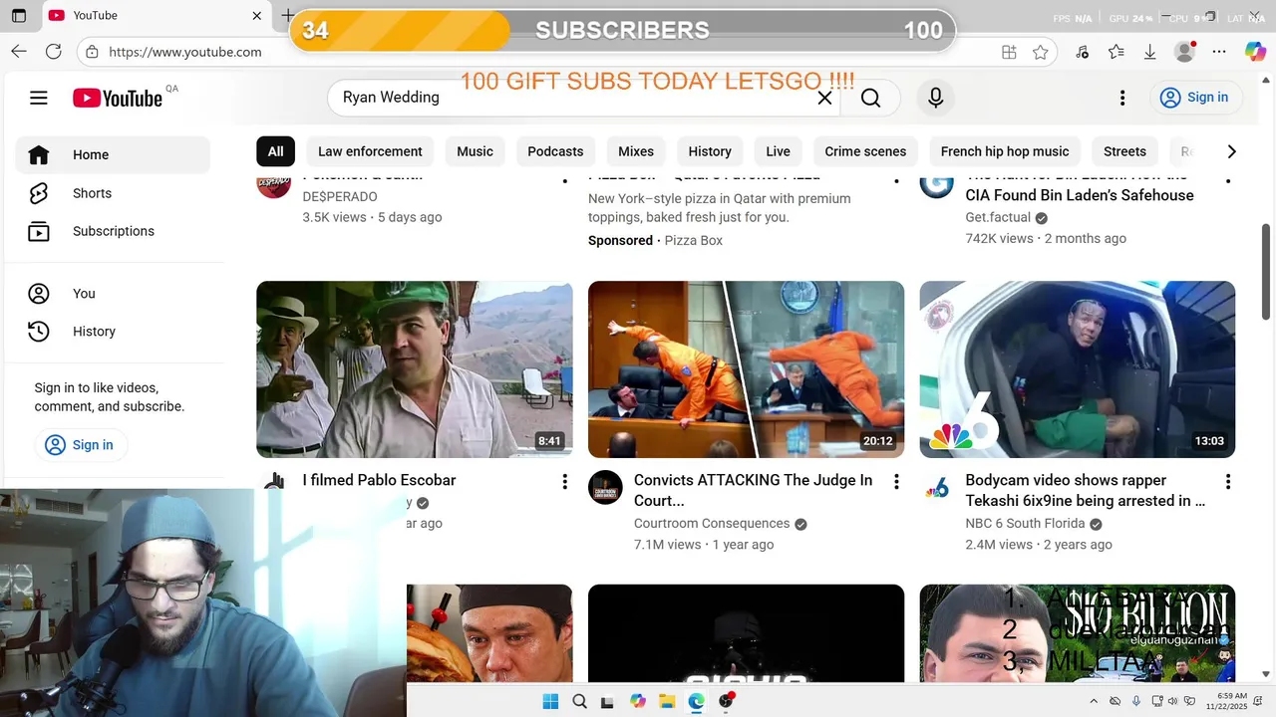Select the Podcasts filter chip

[555, 151]
